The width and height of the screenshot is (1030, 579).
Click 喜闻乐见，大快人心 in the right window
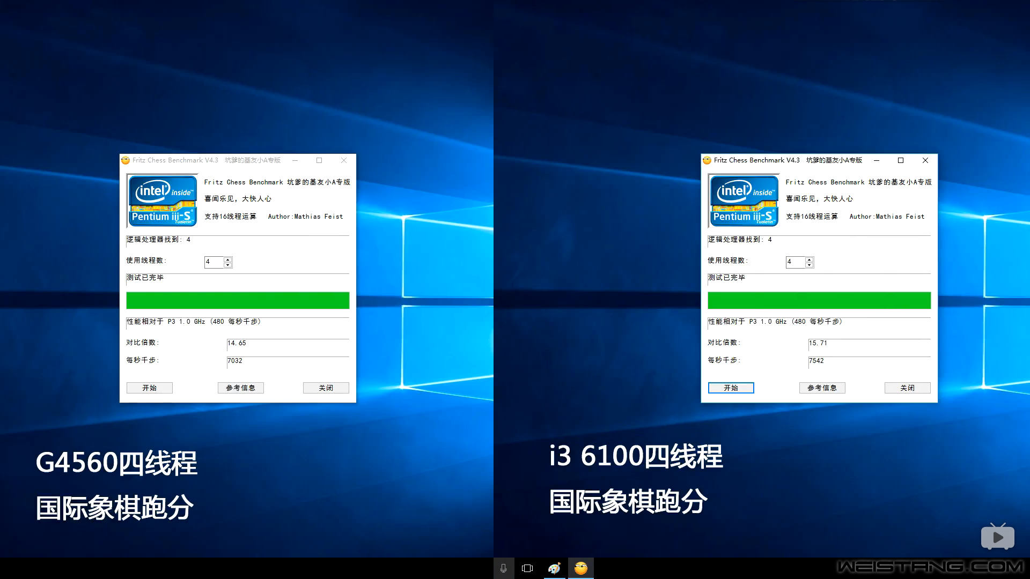click(820, 199)
